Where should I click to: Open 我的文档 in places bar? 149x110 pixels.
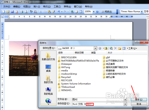point(48,79)
